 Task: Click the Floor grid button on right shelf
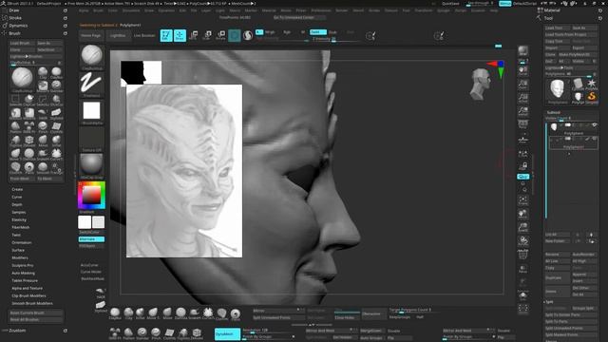[x=523, y=140]
